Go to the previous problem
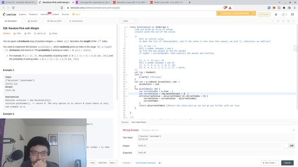298x167 pixels. (x=92, y=163)
